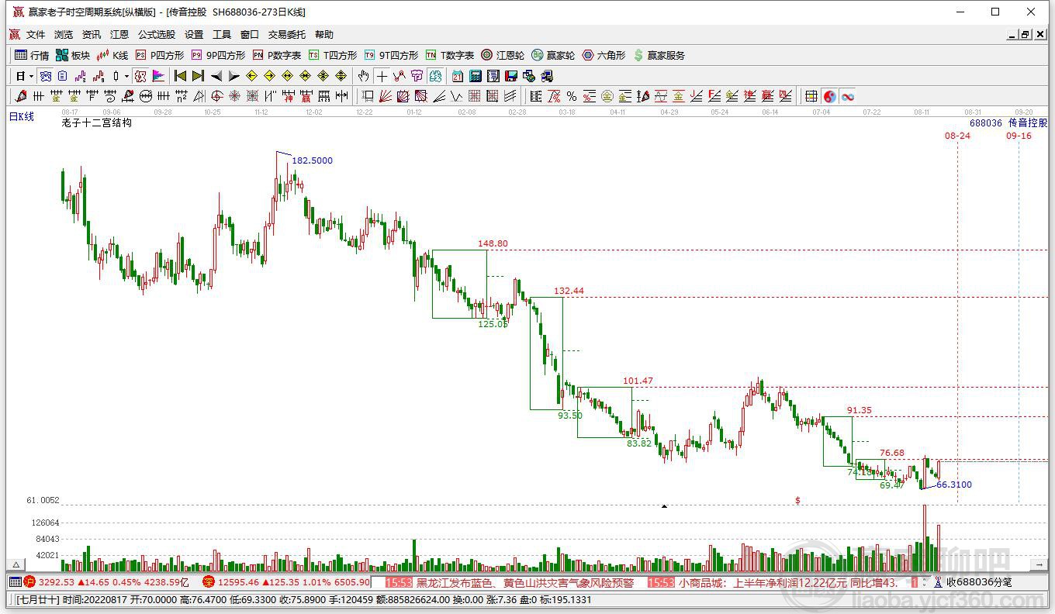Open the 公式选股 menu
1055x614 pixels.
tap(157, 35)
